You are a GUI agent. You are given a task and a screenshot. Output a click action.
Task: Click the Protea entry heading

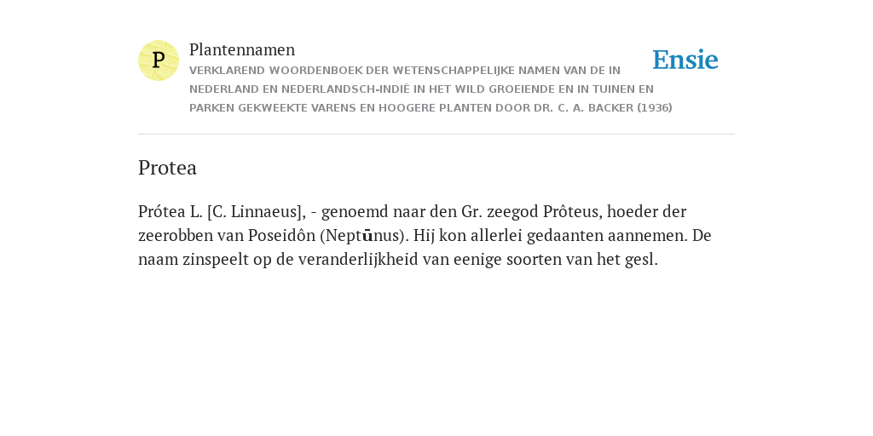168,168
